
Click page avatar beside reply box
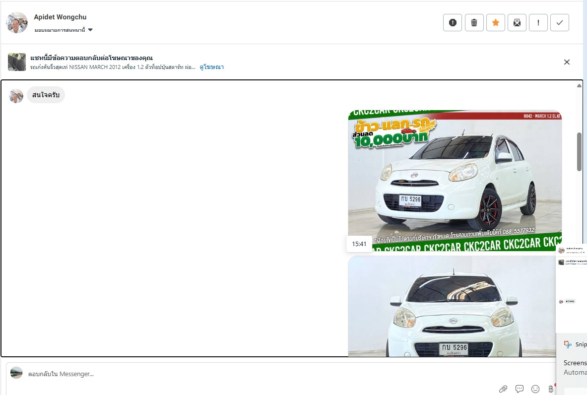point(16,373)
